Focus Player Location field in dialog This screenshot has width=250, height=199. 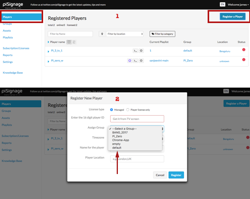click(137, 159)
